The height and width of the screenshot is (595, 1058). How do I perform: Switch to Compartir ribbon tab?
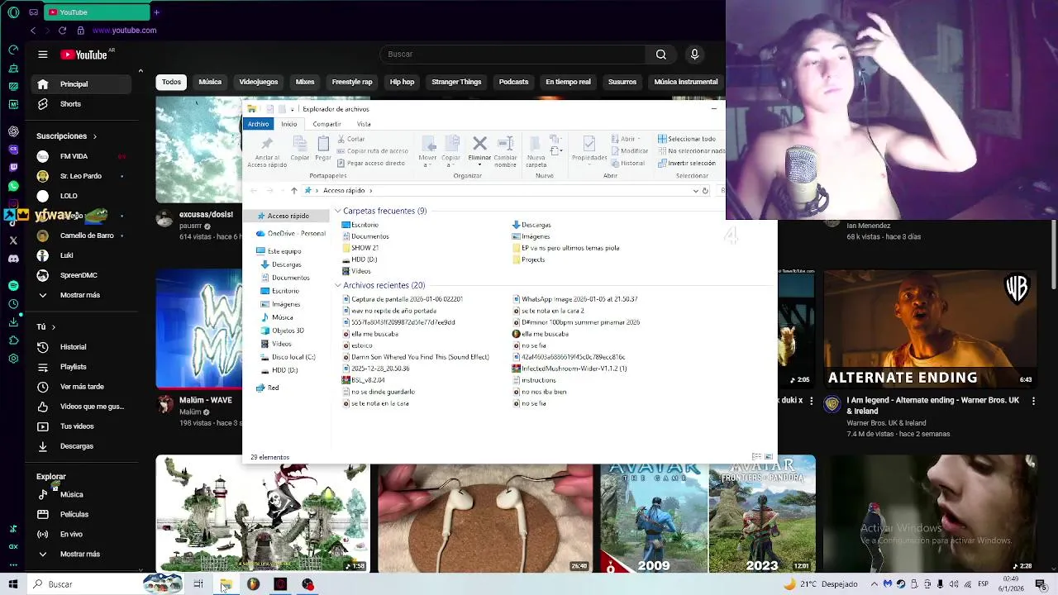326,124
